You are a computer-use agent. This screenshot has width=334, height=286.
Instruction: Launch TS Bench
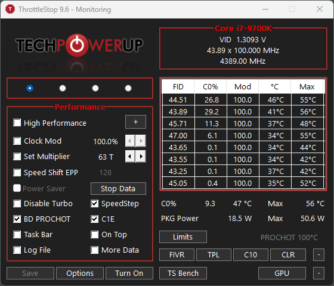click(x=183, y=273)
